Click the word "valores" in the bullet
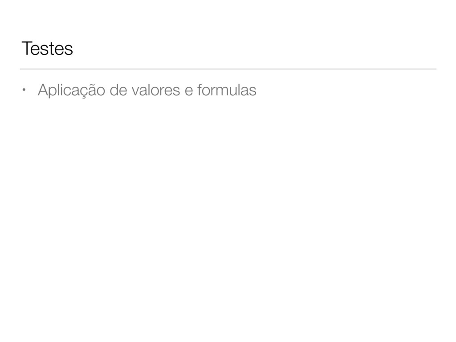The width and height of the screenshot is (456, 342). 156,90
